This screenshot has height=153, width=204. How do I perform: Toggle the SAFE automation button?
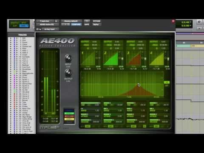click(x=87, y=25)
